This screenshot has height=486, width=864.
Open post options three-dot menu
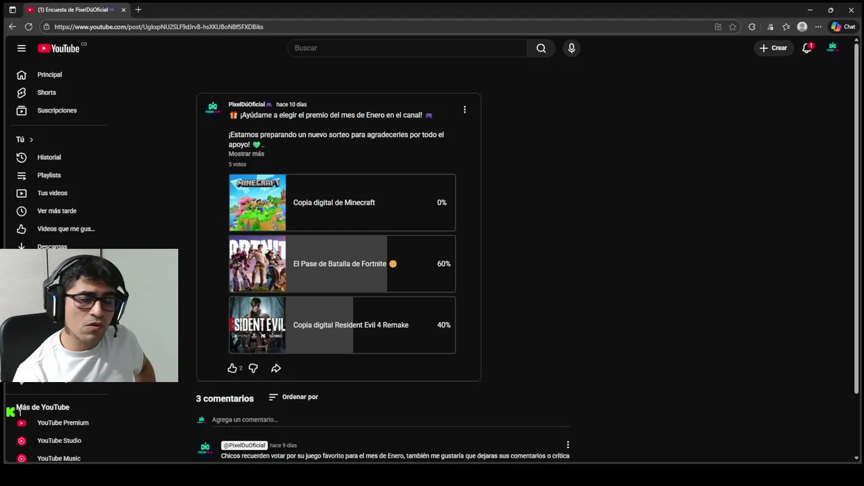click(x=464, y=109)
